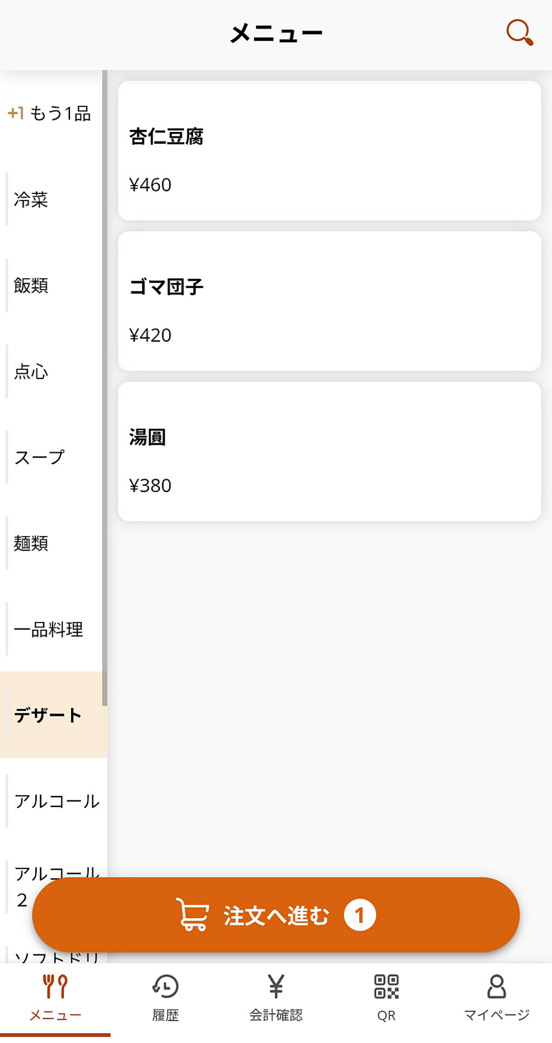Open the スープ category
The width and height of the screenshot is (552, 1043).
[x=39, y=457]
